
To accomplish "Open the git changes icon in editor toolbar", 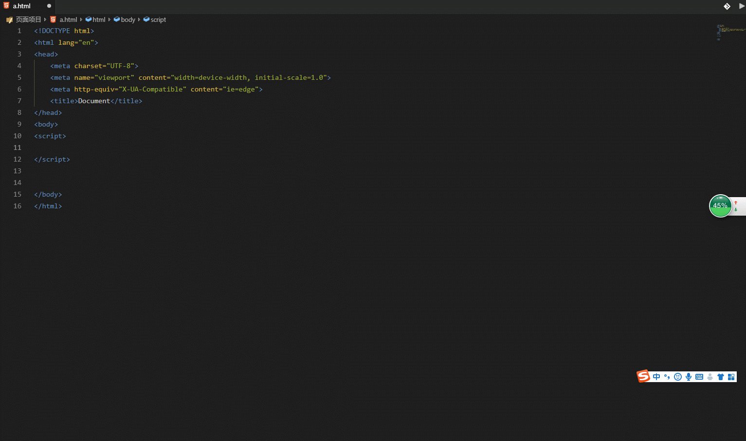I will (727, 6).
